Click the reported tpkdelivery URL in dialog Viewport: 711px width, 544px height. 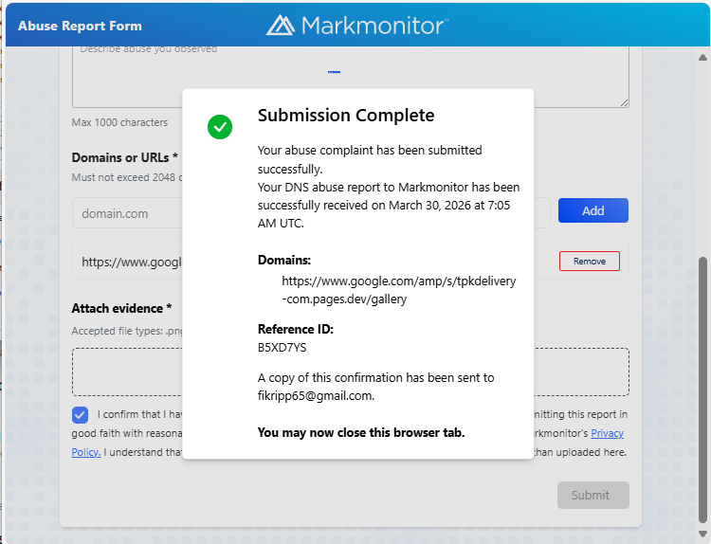(x=399, y=290)
